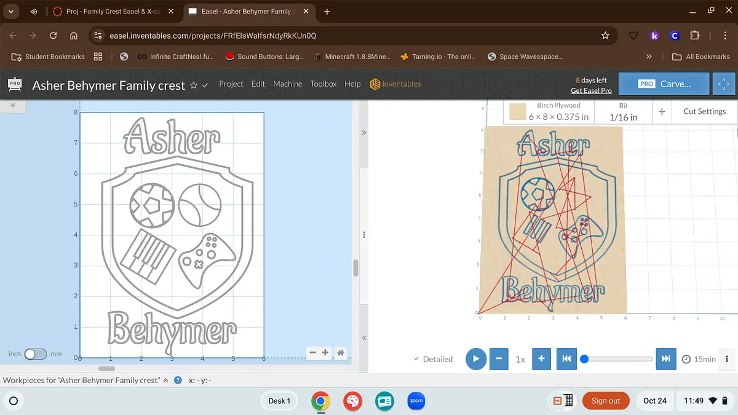Open simulation three-dot options menu
This screenshot has width=738, height=415.
(x=728, y=359)
